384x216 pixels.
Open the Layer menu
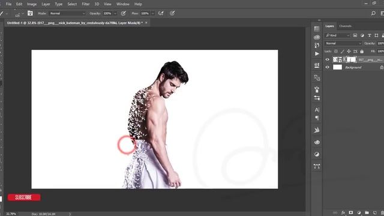coord(46,4)
